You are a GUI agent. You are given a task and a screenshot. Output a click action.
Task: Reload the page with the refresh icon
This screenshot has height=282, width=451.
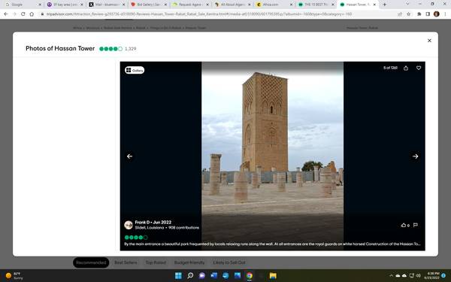pos(23,14)
